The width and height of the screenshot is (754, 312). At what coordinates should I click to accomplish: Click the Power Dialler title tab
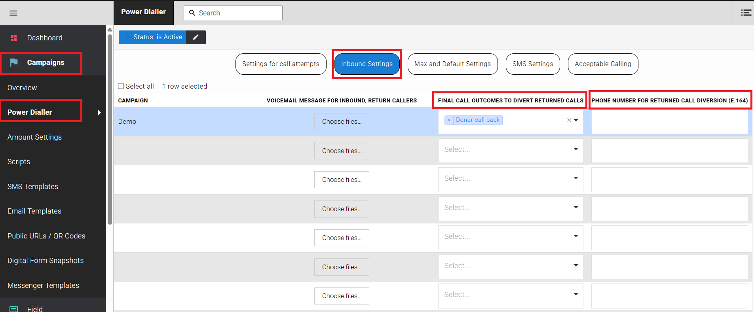click(x=144, y=12)
